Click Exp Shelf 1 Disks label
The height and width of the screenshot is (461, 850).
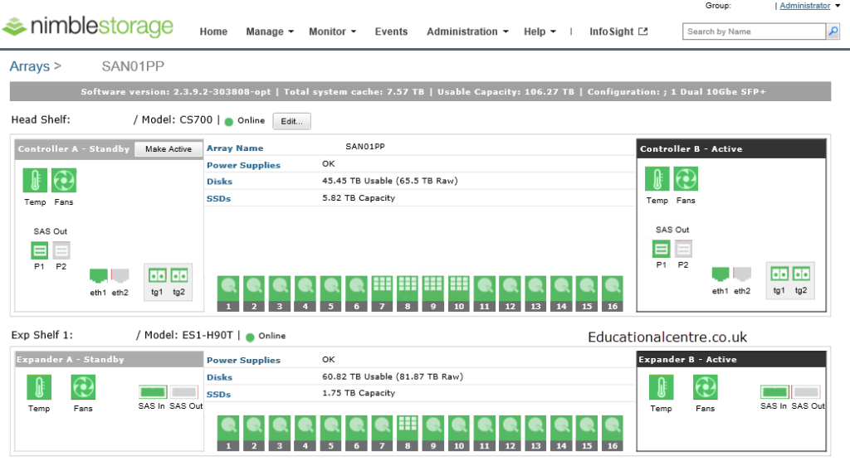(219, 377)
